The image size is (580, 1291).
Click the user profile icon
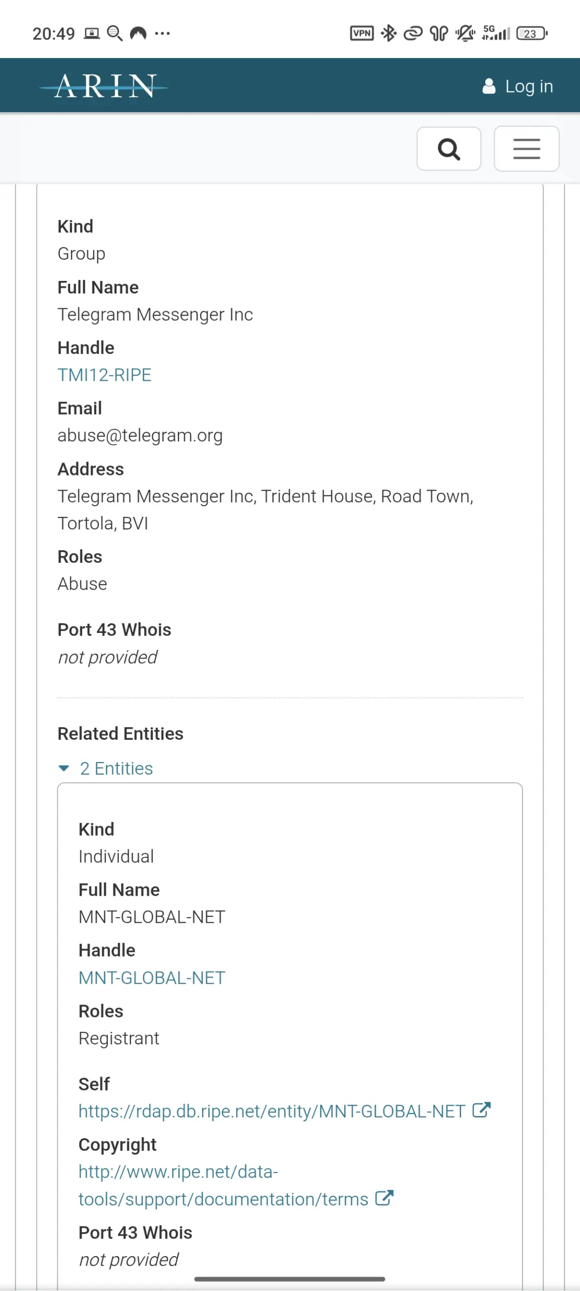point(488,86)
